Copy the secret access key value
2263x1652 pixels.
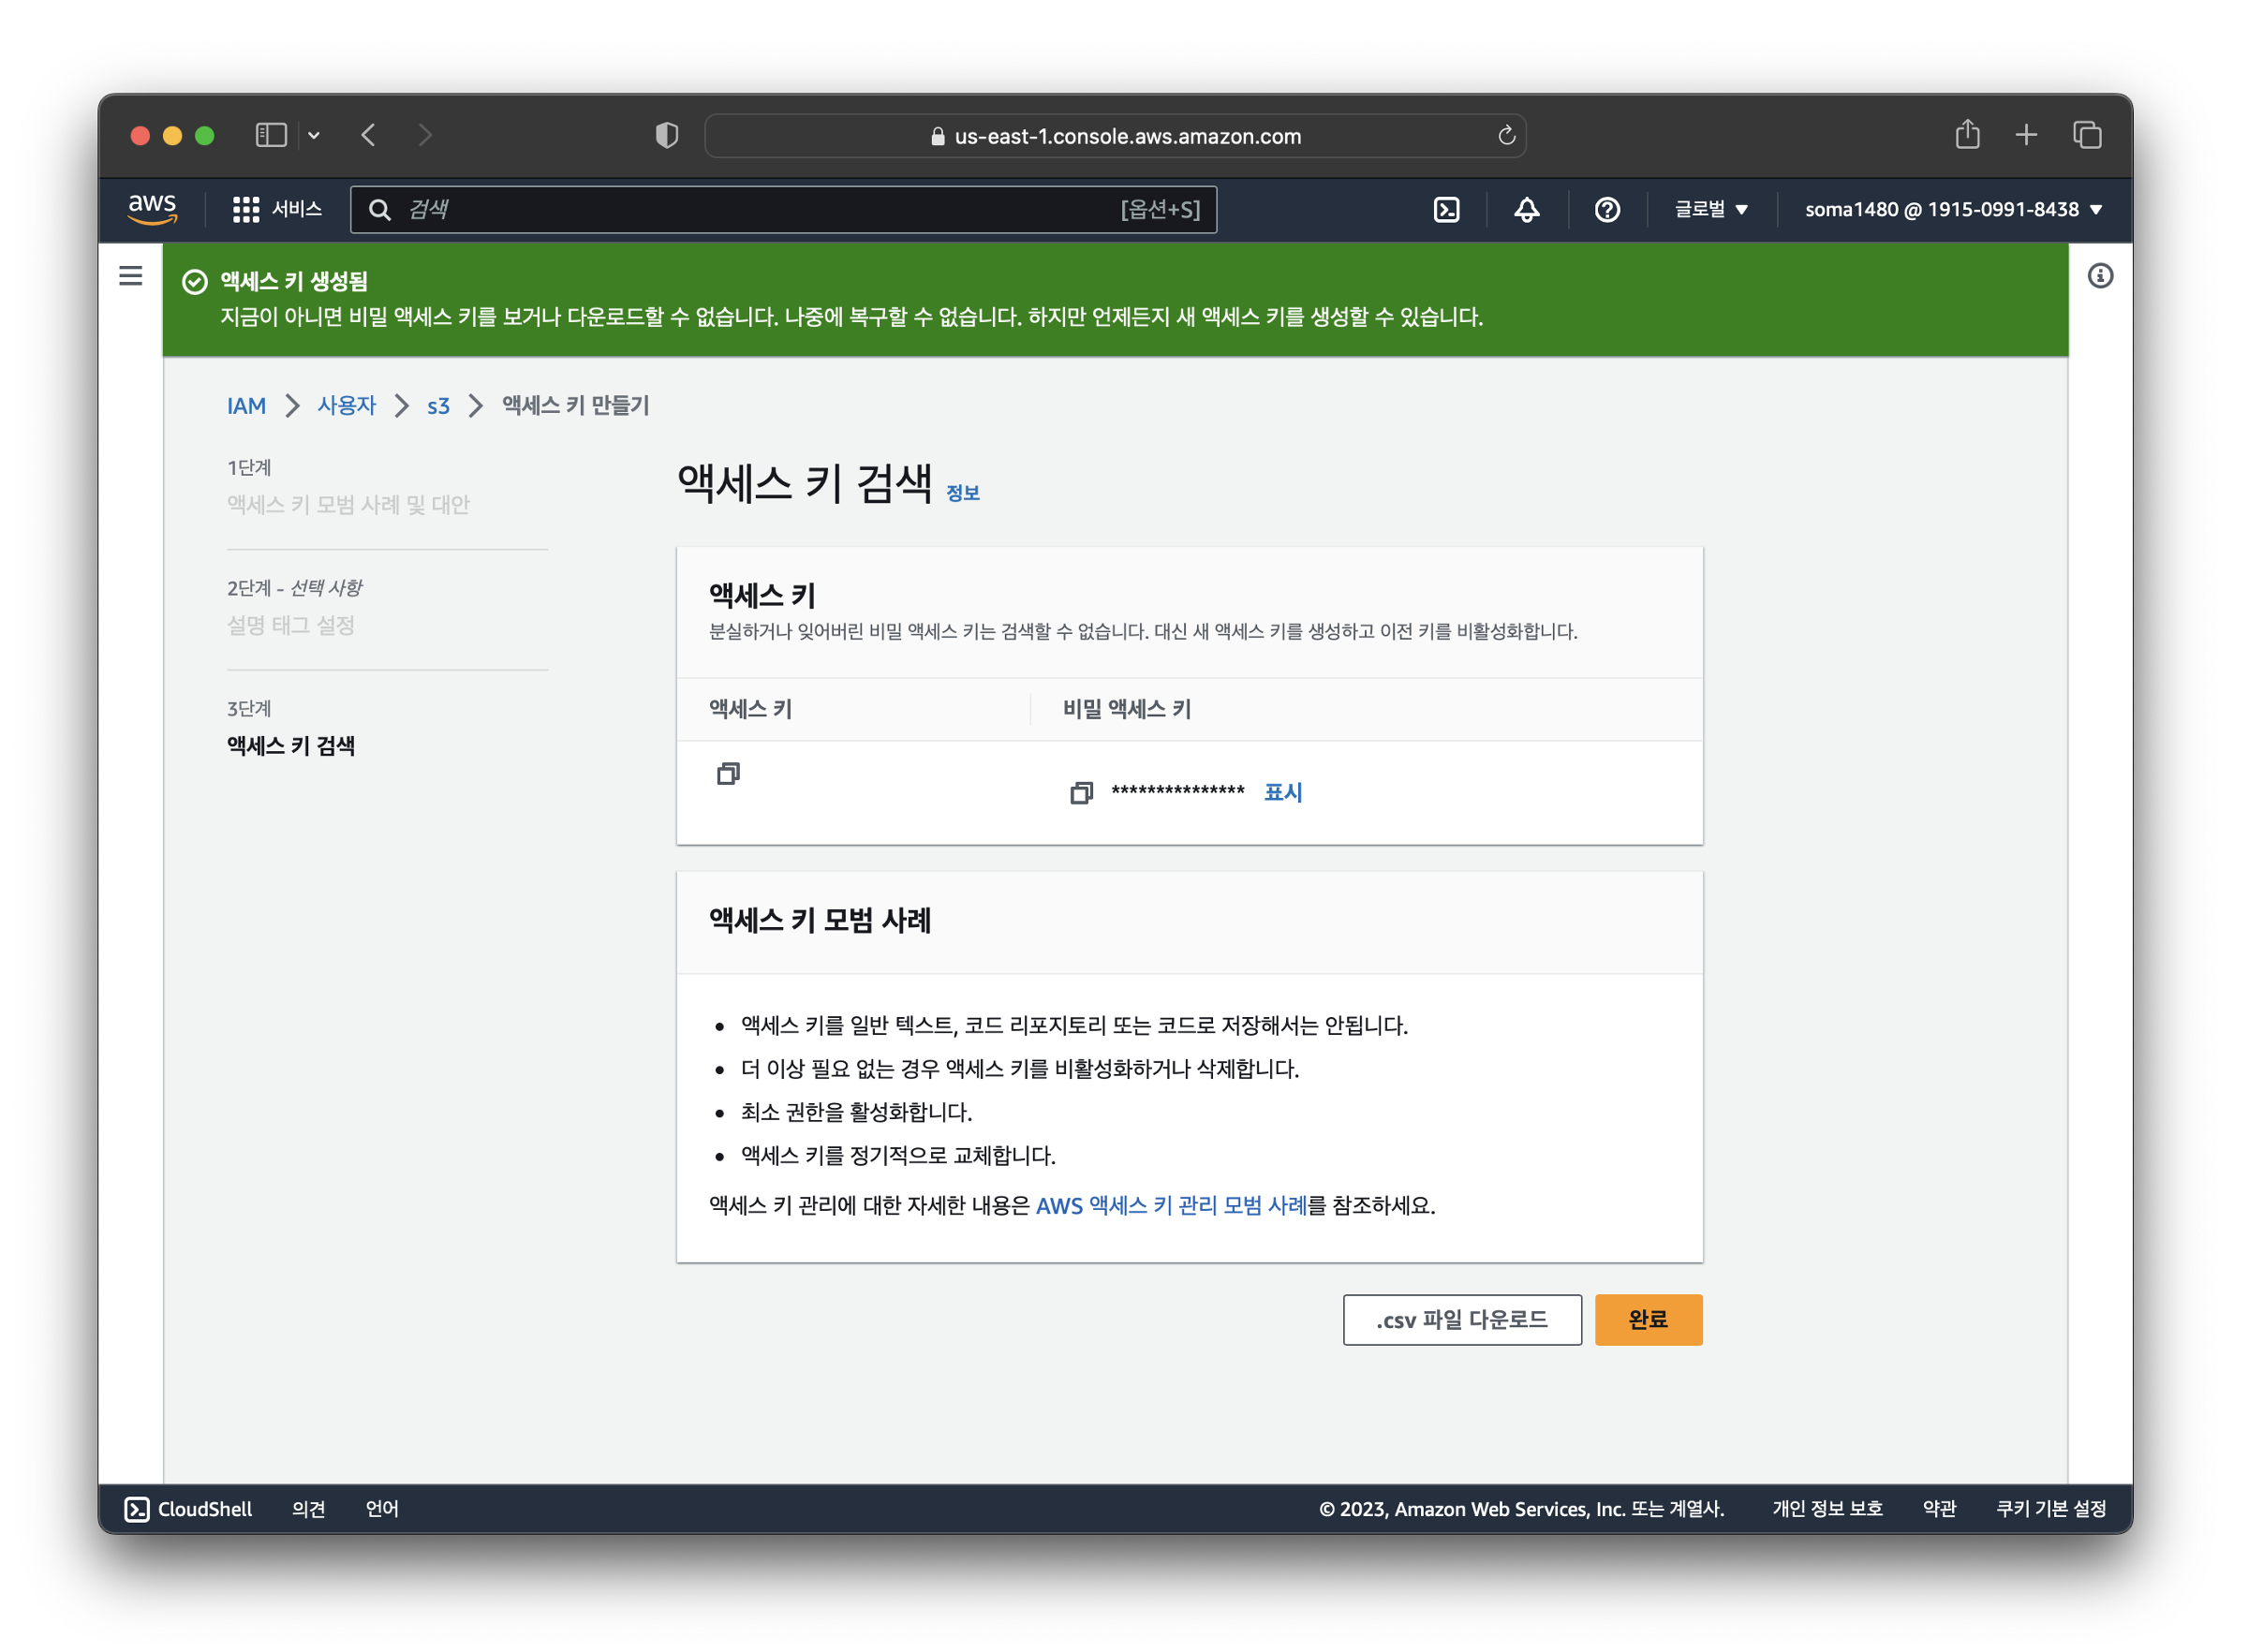(1082, 794)
